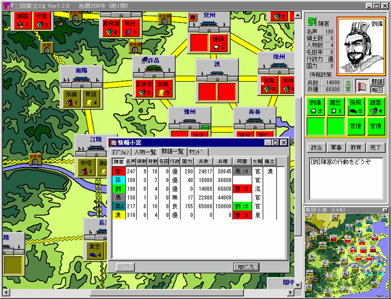The height and width of the screenshot is (299, 391).
Task: Click the 馬 :9 alliance cell in 曹 row
Action: pos(242,171)
